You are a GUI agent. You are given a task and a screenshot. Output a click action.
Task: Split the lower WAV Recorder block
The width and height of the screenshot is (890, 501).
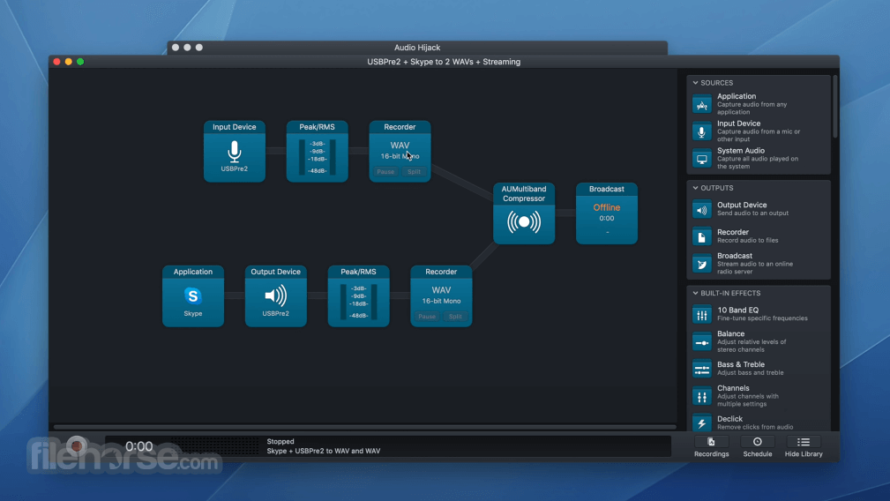coord(455,316)
